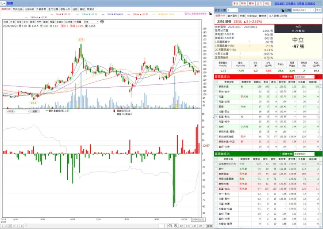Click the 60MA legend color line
This screenshot has width=323, height=229.
pyautogui.click(x=129, y=14)
